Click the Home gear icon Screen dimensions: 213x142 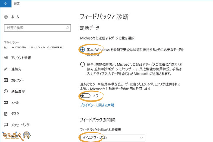[6, 17]
